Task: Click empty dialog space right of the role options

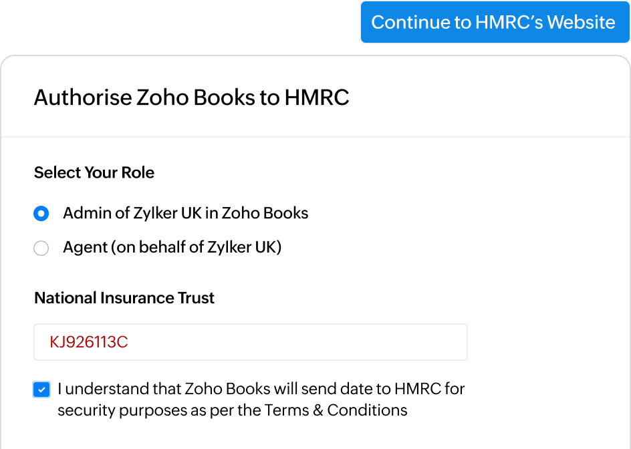Action: 481,231
